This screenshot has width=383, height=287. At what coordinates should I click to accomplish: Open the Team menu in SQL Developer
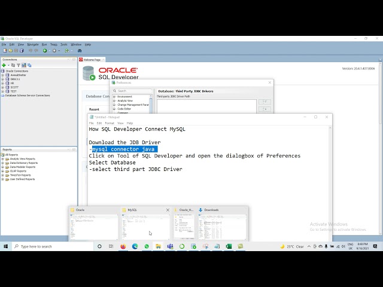pyautogui.click(x=54, y=44)
